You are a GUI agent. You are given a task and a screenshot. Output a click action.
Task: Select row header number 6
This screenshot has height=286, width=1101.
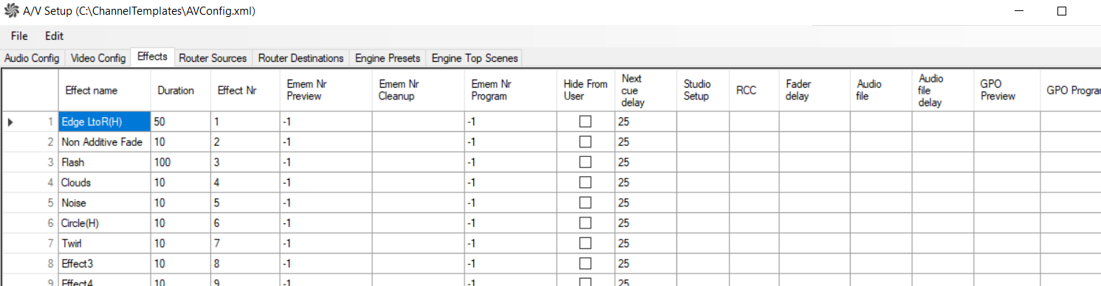pyautogui.click(x=30, y=223)
